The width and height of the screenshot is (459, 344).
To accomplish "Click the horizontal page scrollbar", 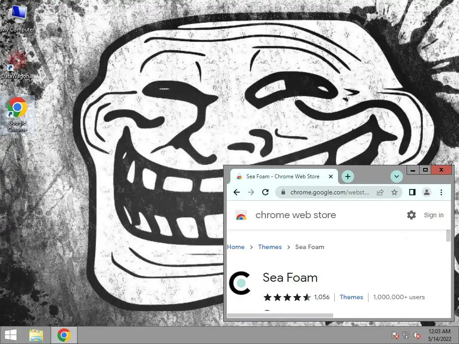I will pyautogui.click(x=280, y=316).
